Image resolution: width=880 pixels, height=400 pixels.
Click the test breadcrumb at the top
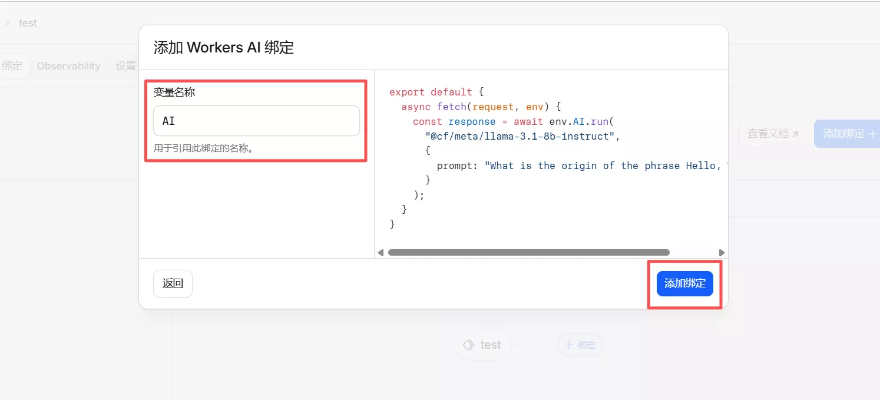(x=28, y=23)
